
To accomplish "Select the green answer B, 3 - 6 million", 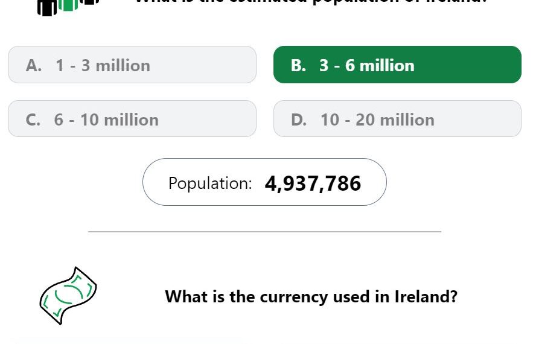I will click(x=397, y=65).
